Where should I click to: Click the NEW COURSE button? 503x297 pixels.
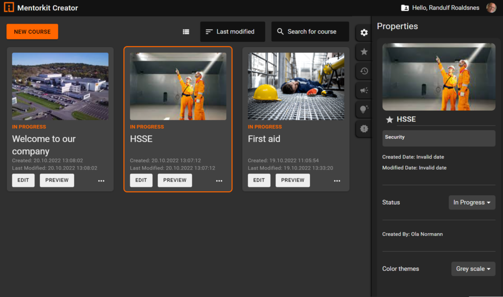[32, 31]
